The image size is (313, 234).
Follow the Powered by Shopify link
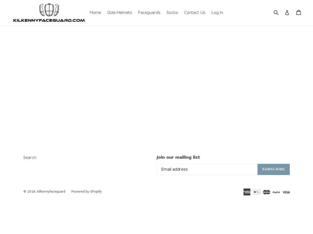click(86, 191)
